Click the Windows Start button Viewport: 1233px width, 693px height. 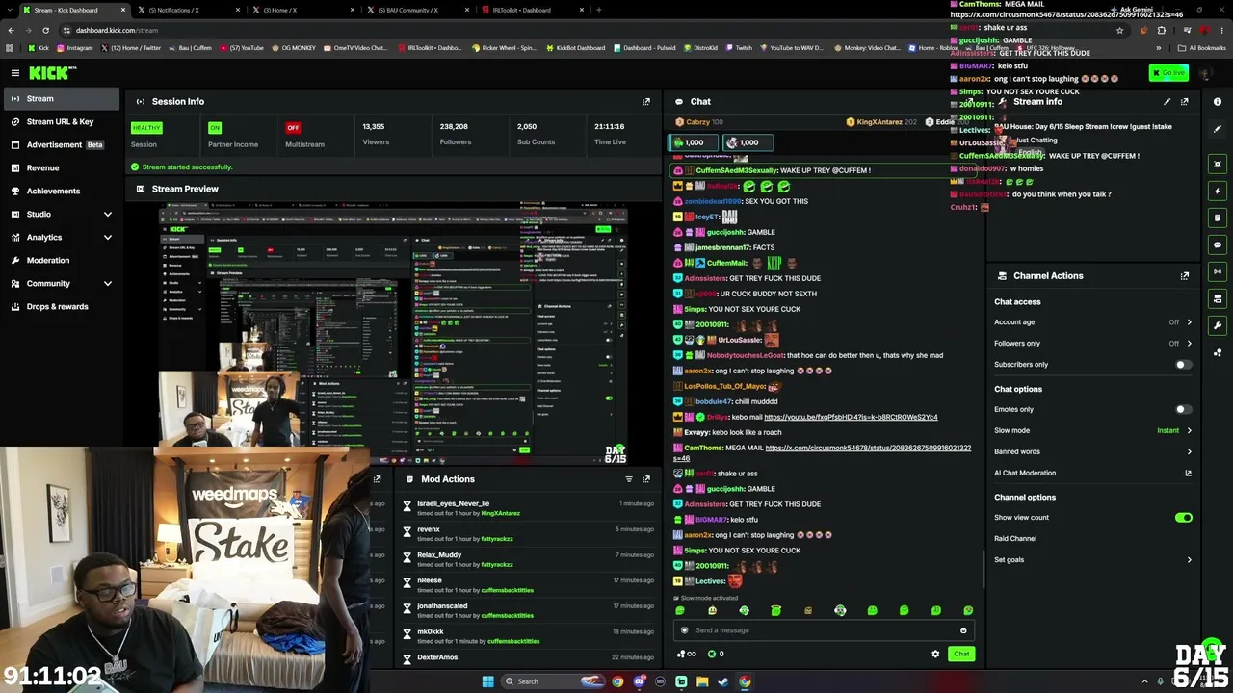pos(487,681)
